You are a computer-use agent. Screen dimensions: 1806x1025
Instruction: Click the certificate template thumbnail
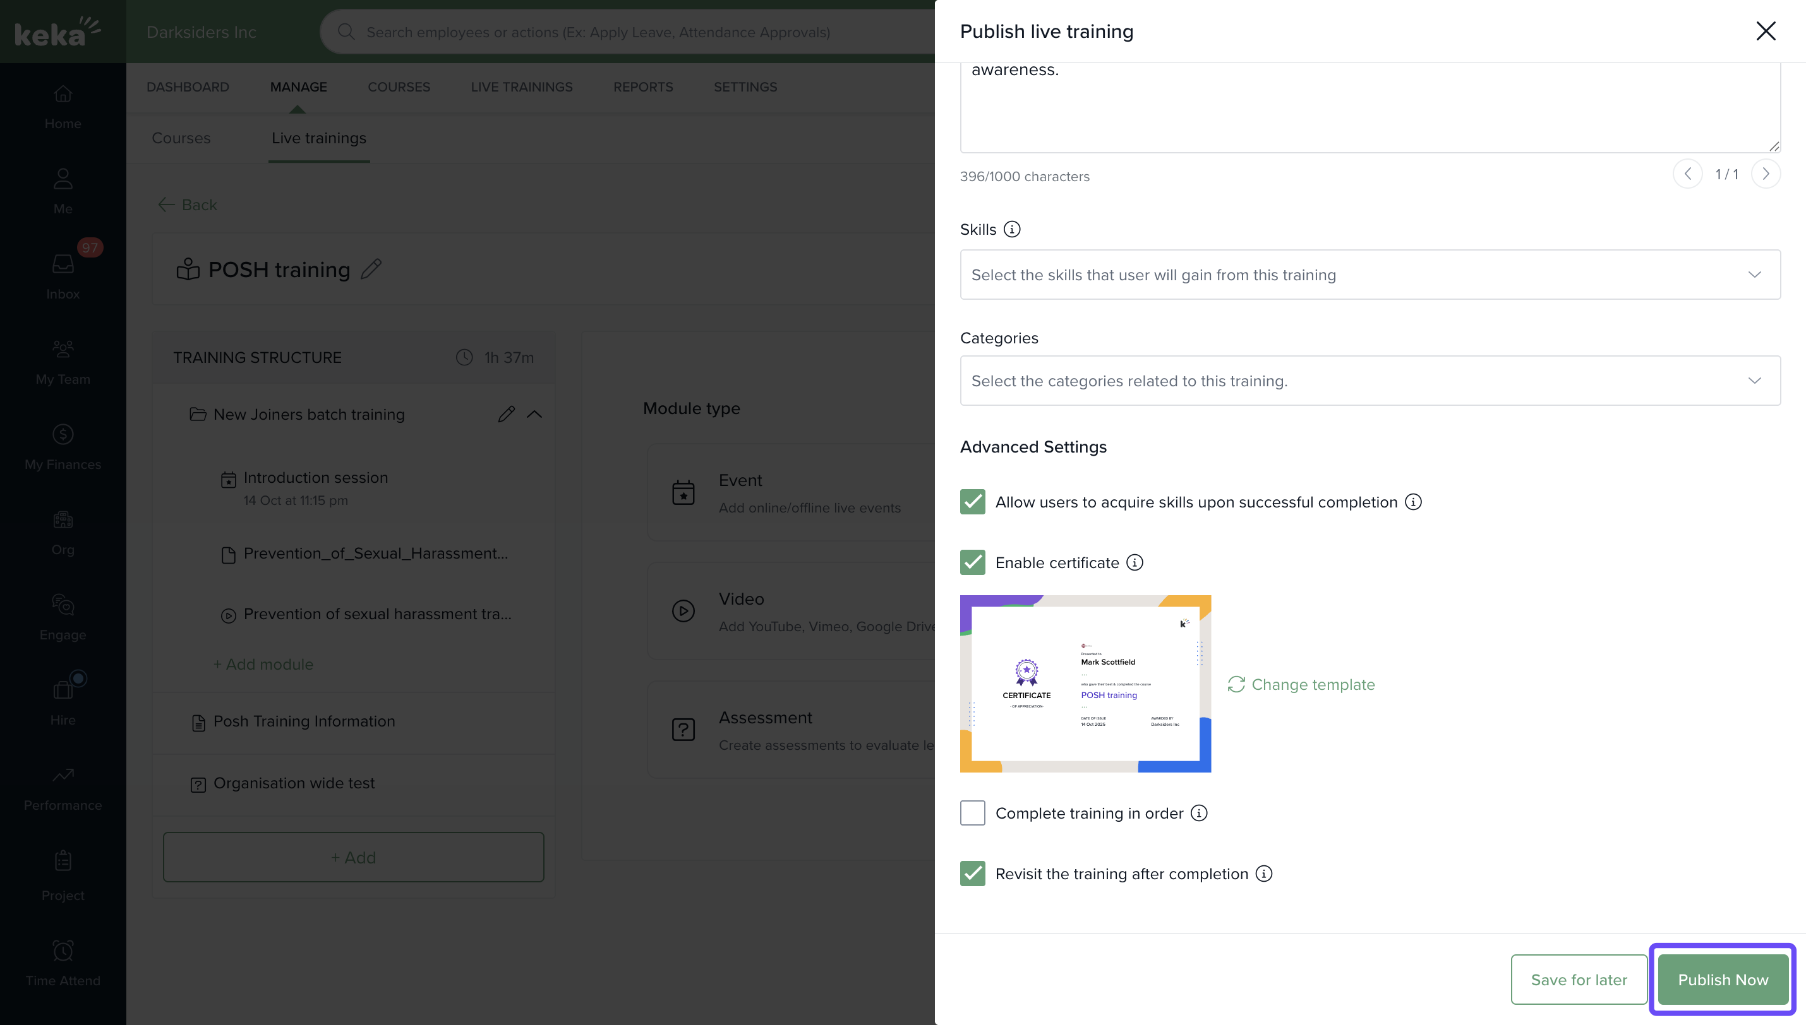1085,684
